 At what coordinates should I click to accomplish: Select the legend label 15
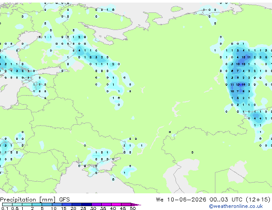(63, 208)
